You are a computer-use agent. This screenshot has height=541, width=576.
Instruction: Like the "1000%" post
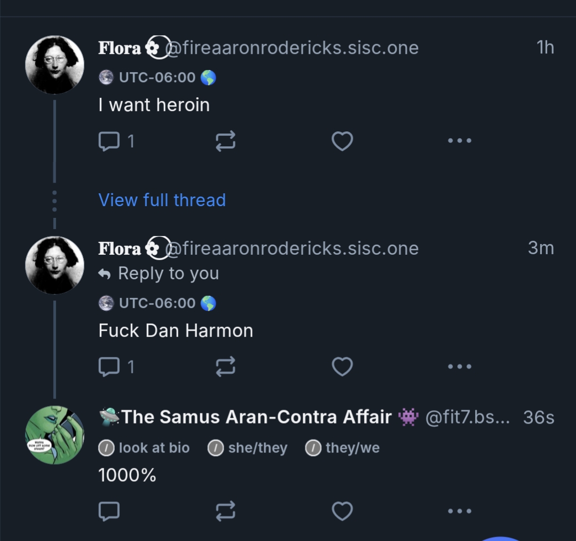[342, 511]
